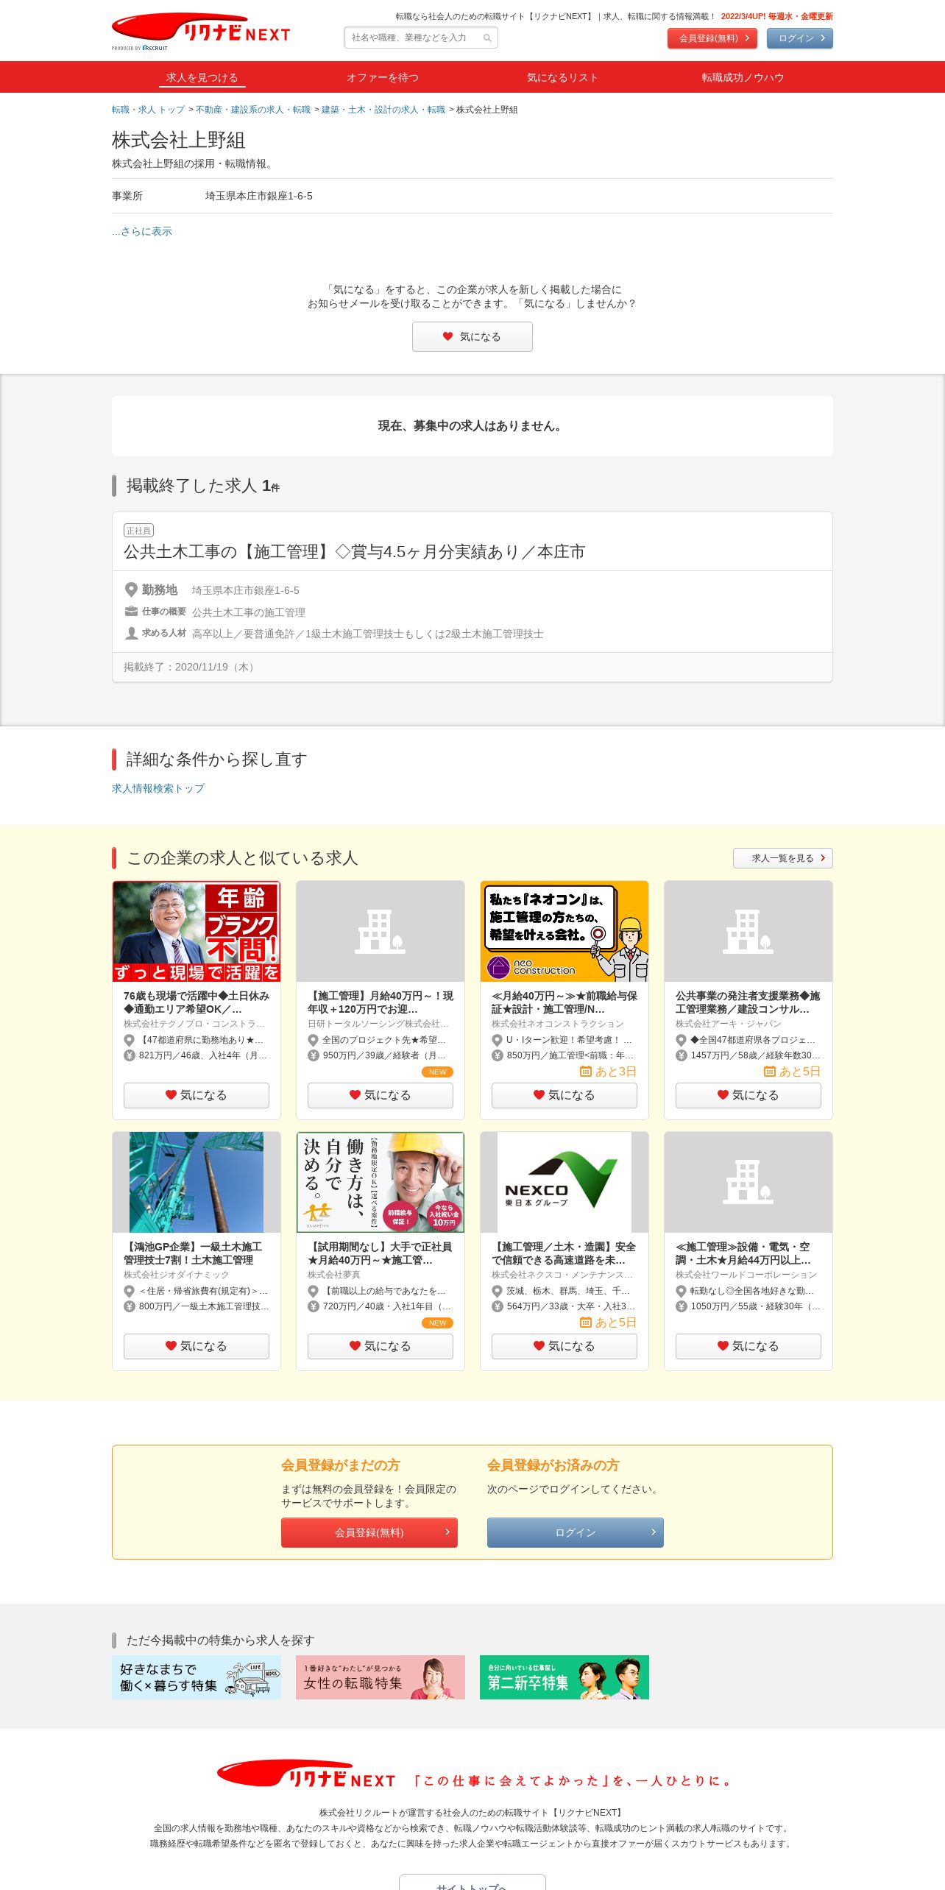945x1890 pixels.
Task: Open 【鴻池GP企業】一級土木施工管理技士 job title
Action: 193,1253
